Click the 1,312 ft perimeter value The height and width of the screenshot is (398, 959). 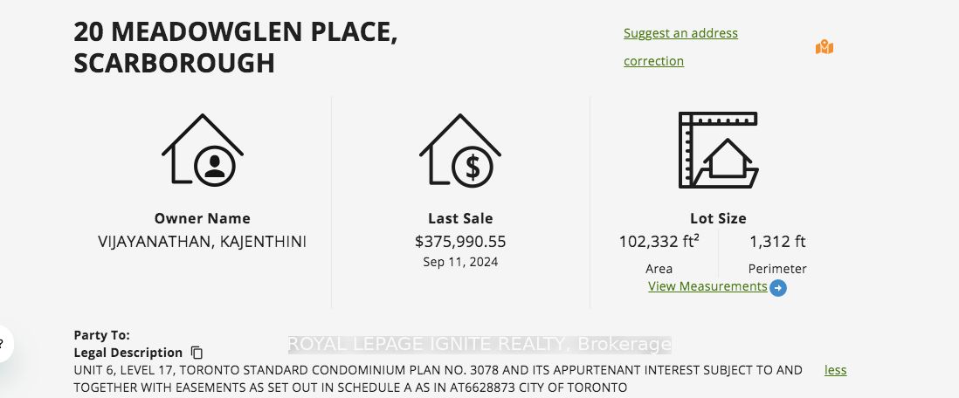tap(778, 242)
